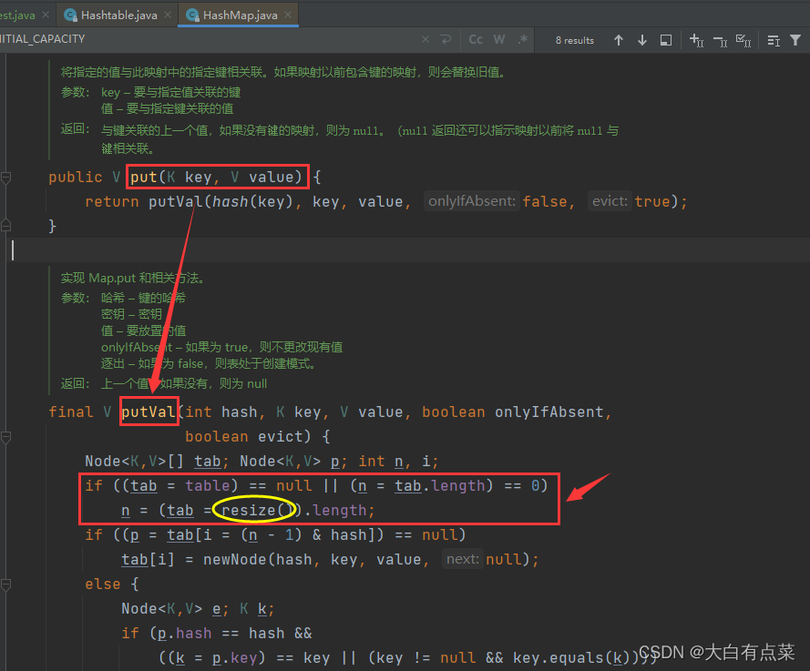Close the HashMap.java tab

point(288,15)
